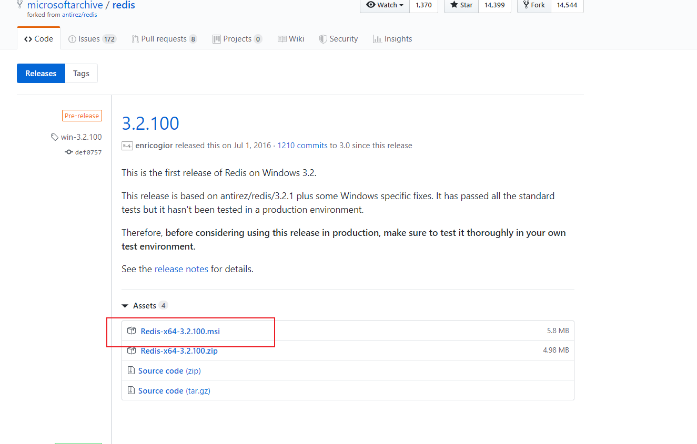The width and height of the screenshot is (697, 444).
Task: Click the 4.98 MB file size
Action: coord(556,350)
